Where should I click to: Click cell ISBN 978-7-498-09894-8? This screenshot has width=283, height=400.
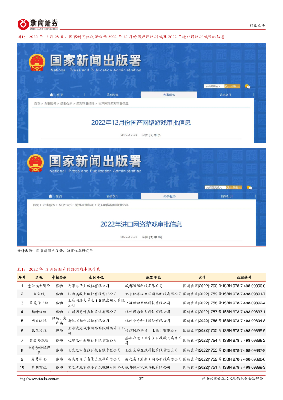[x=244, y=321]
